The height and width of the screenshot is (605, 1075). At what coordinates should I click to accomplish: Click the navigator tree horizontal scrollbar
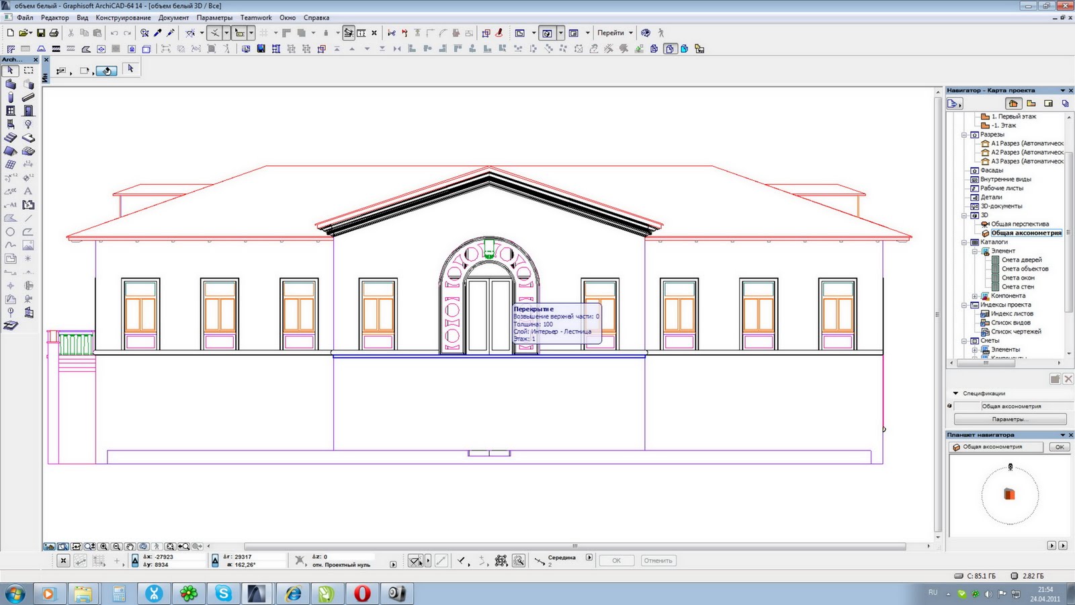pyautogui.click(x=986, y=363)
